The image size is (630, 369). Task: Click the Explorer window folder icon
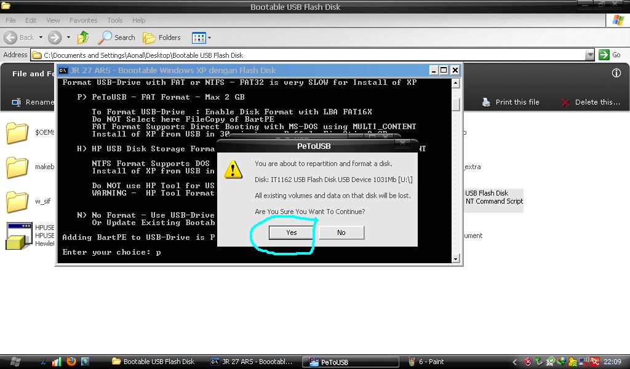click(6, 6)
